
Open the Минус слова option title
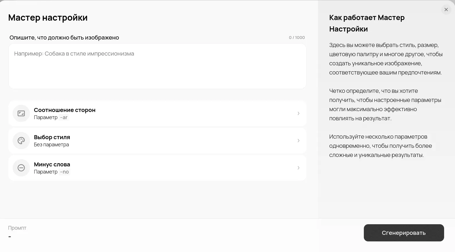[x=52, y=164]
